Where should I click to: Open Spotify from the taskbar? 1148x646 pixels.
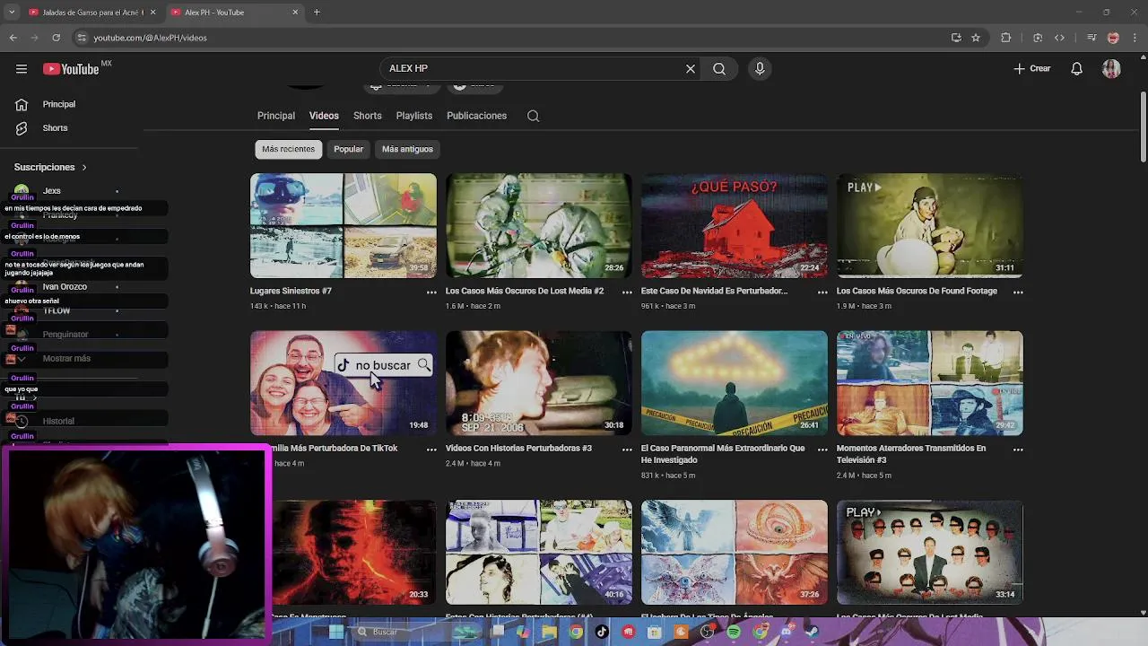[x=734, y=632]
